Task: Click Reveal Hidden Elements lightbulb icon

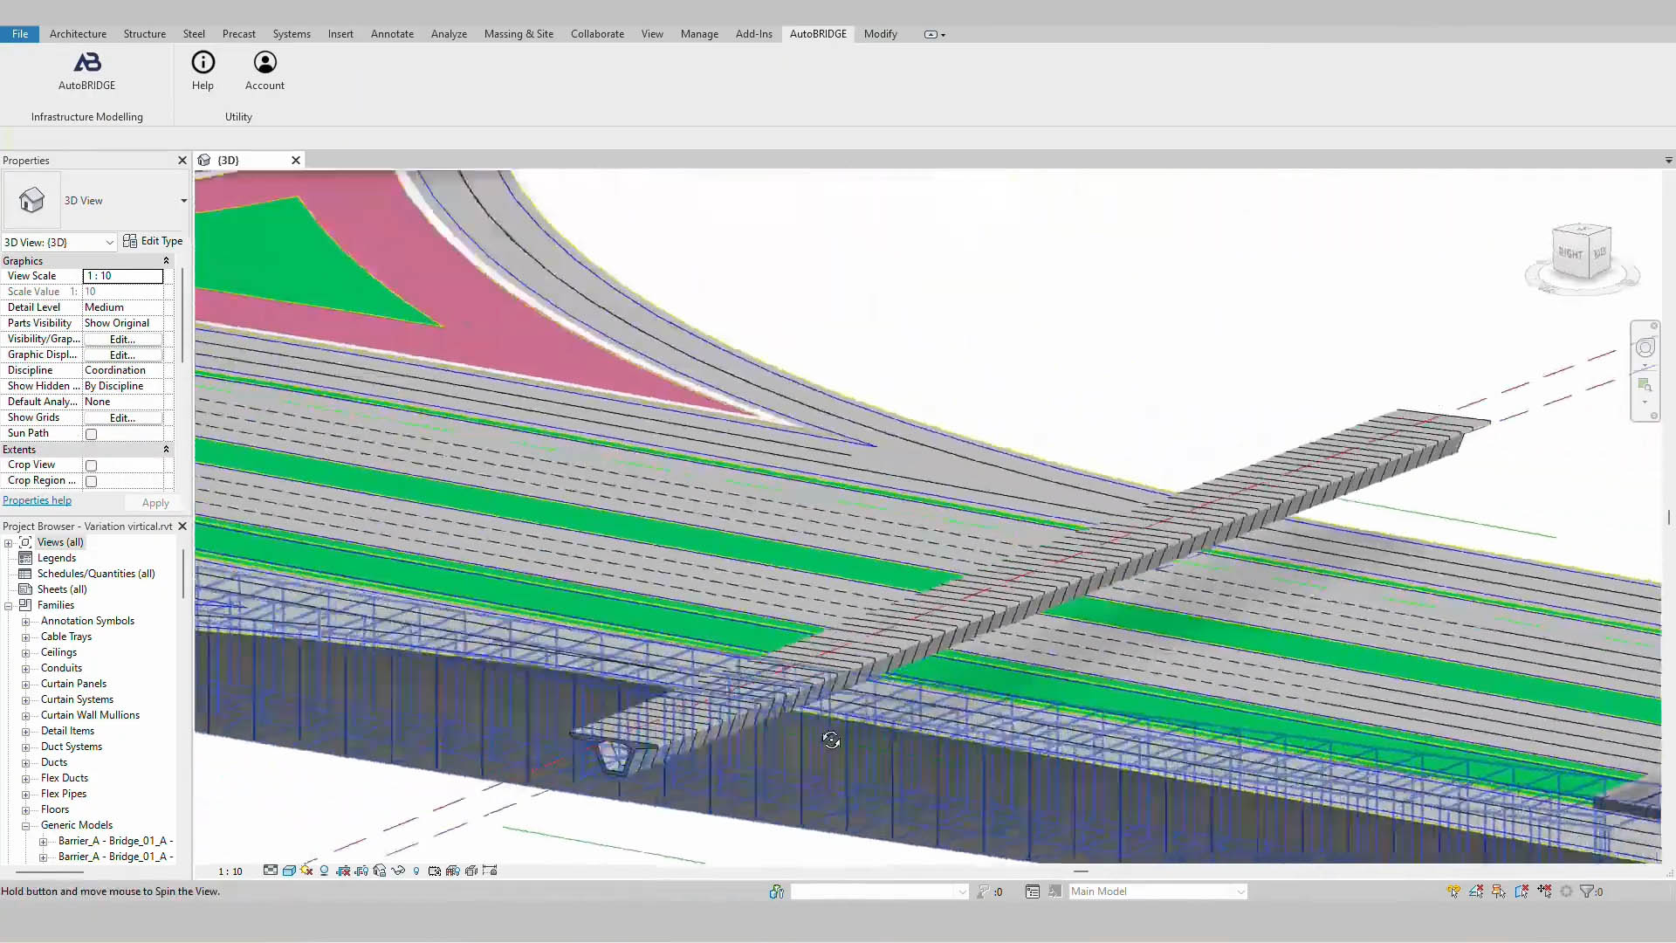Action: click(x=416, y=871)
